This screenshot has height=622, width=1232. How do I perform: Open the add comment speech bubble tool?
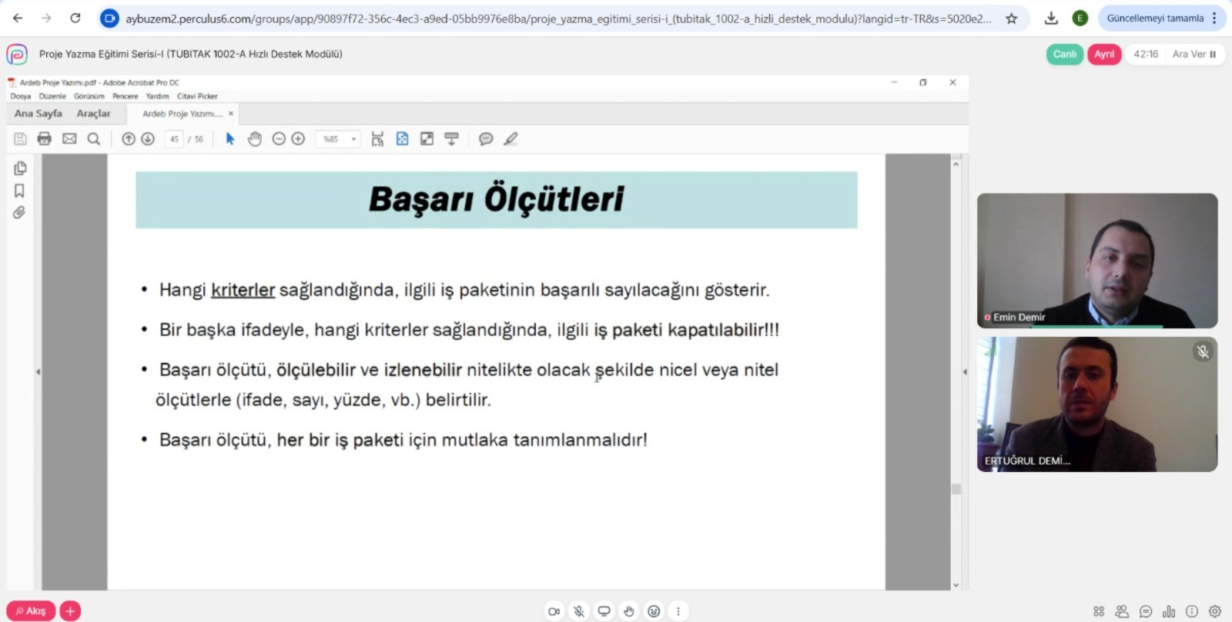point(486,138)
